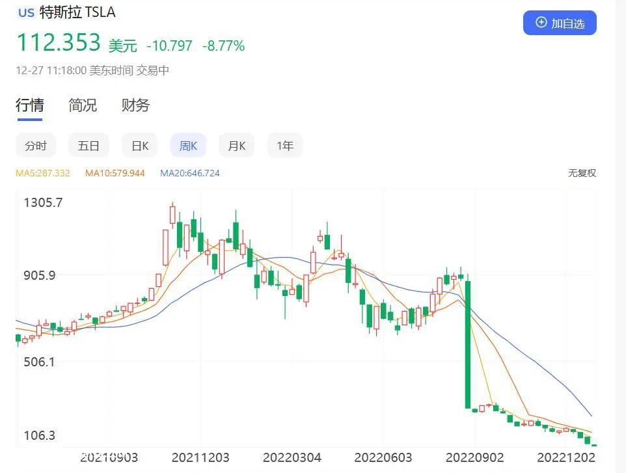Switch to the 行情 tab
Image resolution: width=626 pixels, height=473 pixels.
tap(29, 105)
